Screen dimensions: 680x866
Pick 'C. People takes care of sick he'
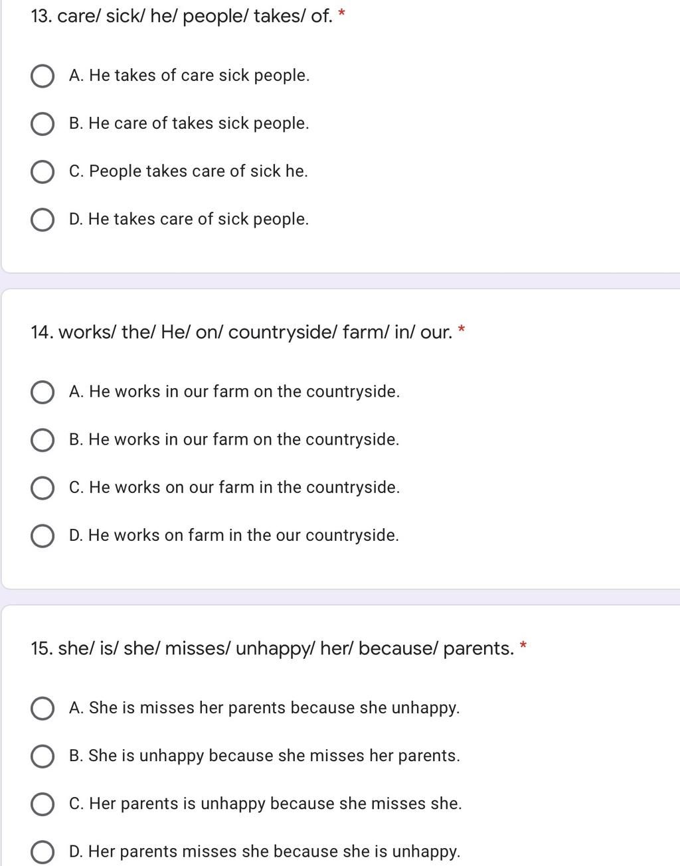(x=42, y=171)
